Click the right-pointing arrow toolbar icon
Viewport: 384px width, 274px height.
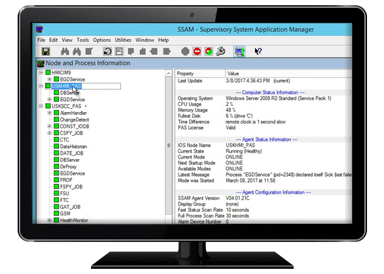tap(167, 52)
